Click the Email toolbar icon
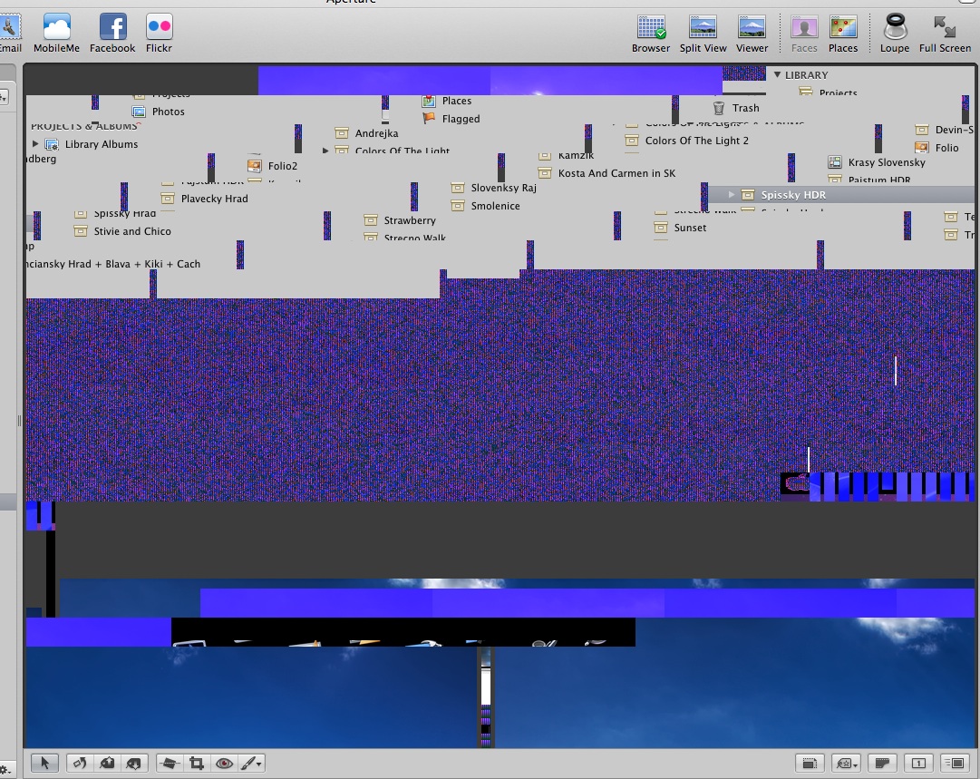980x779 pixels. tap(9, 33)
